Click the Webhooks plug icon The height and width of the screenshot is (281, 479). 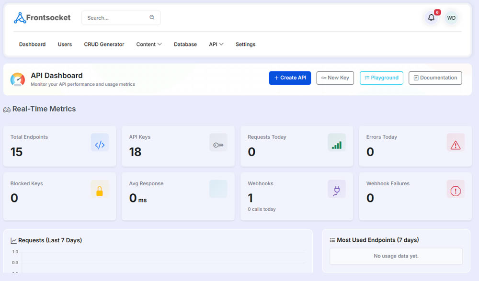[x=337, y=191]
